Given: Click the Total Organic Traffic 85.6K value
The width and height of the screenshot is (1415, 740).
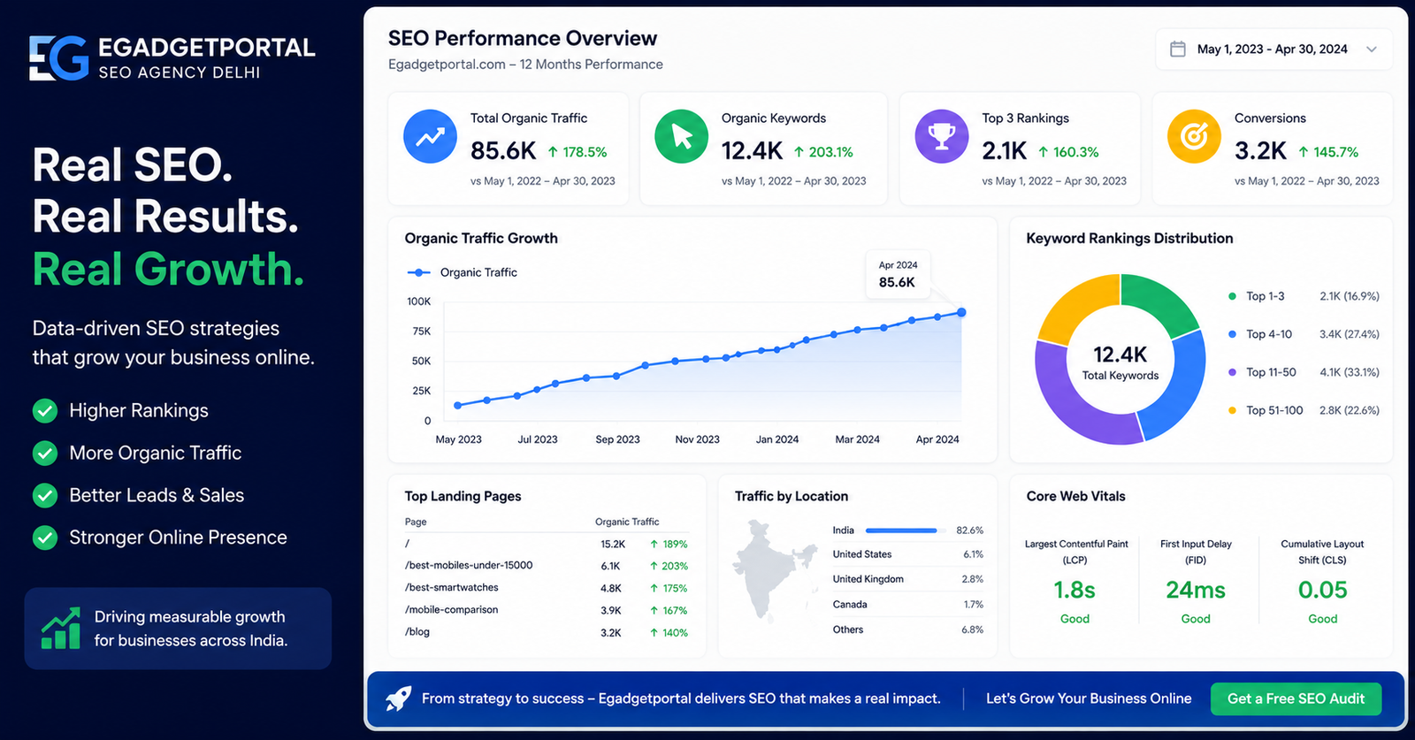Looking at the screenshot, I should pos(503,151).
